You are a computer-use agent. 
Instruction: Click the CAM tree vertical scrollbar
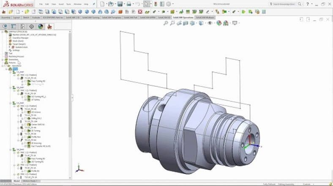tap(70, 85)
